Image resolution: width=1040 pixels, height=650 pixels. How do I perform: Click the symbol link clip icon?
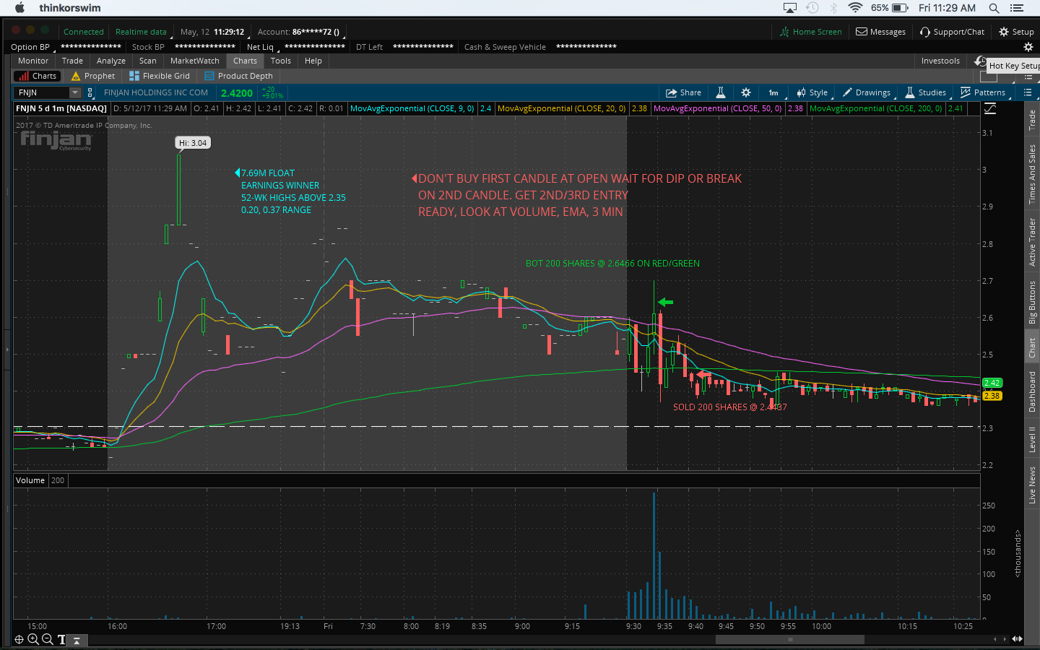(x=90, y=92)
